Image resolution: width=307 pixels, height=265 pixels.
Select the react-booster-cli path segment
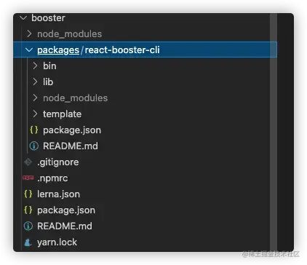click(x=122, y=50)
